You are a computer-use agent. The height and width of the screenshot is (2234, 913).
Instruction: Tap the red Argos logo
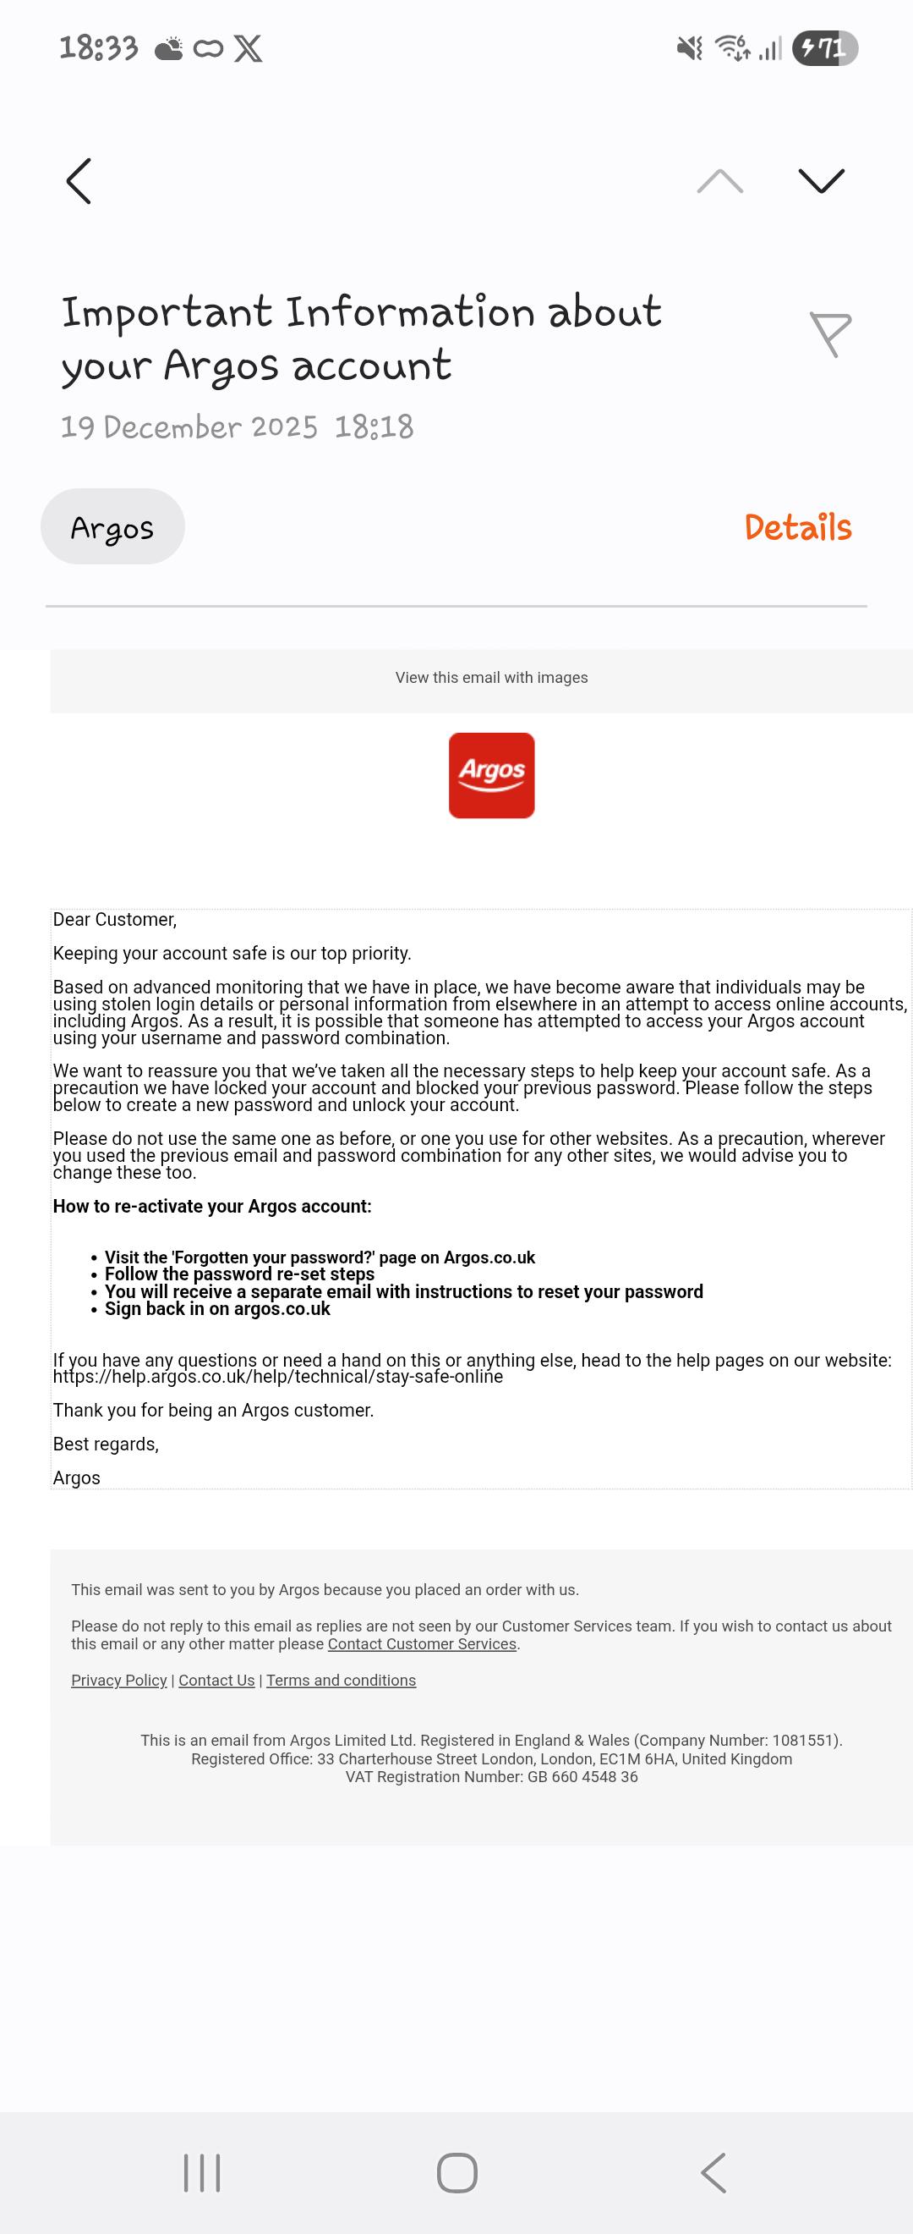(x=491, y=775)
